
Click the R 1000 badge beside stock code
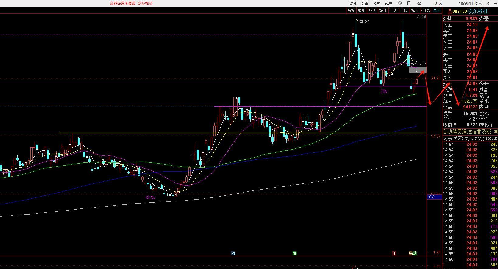(x=450, y=12)
